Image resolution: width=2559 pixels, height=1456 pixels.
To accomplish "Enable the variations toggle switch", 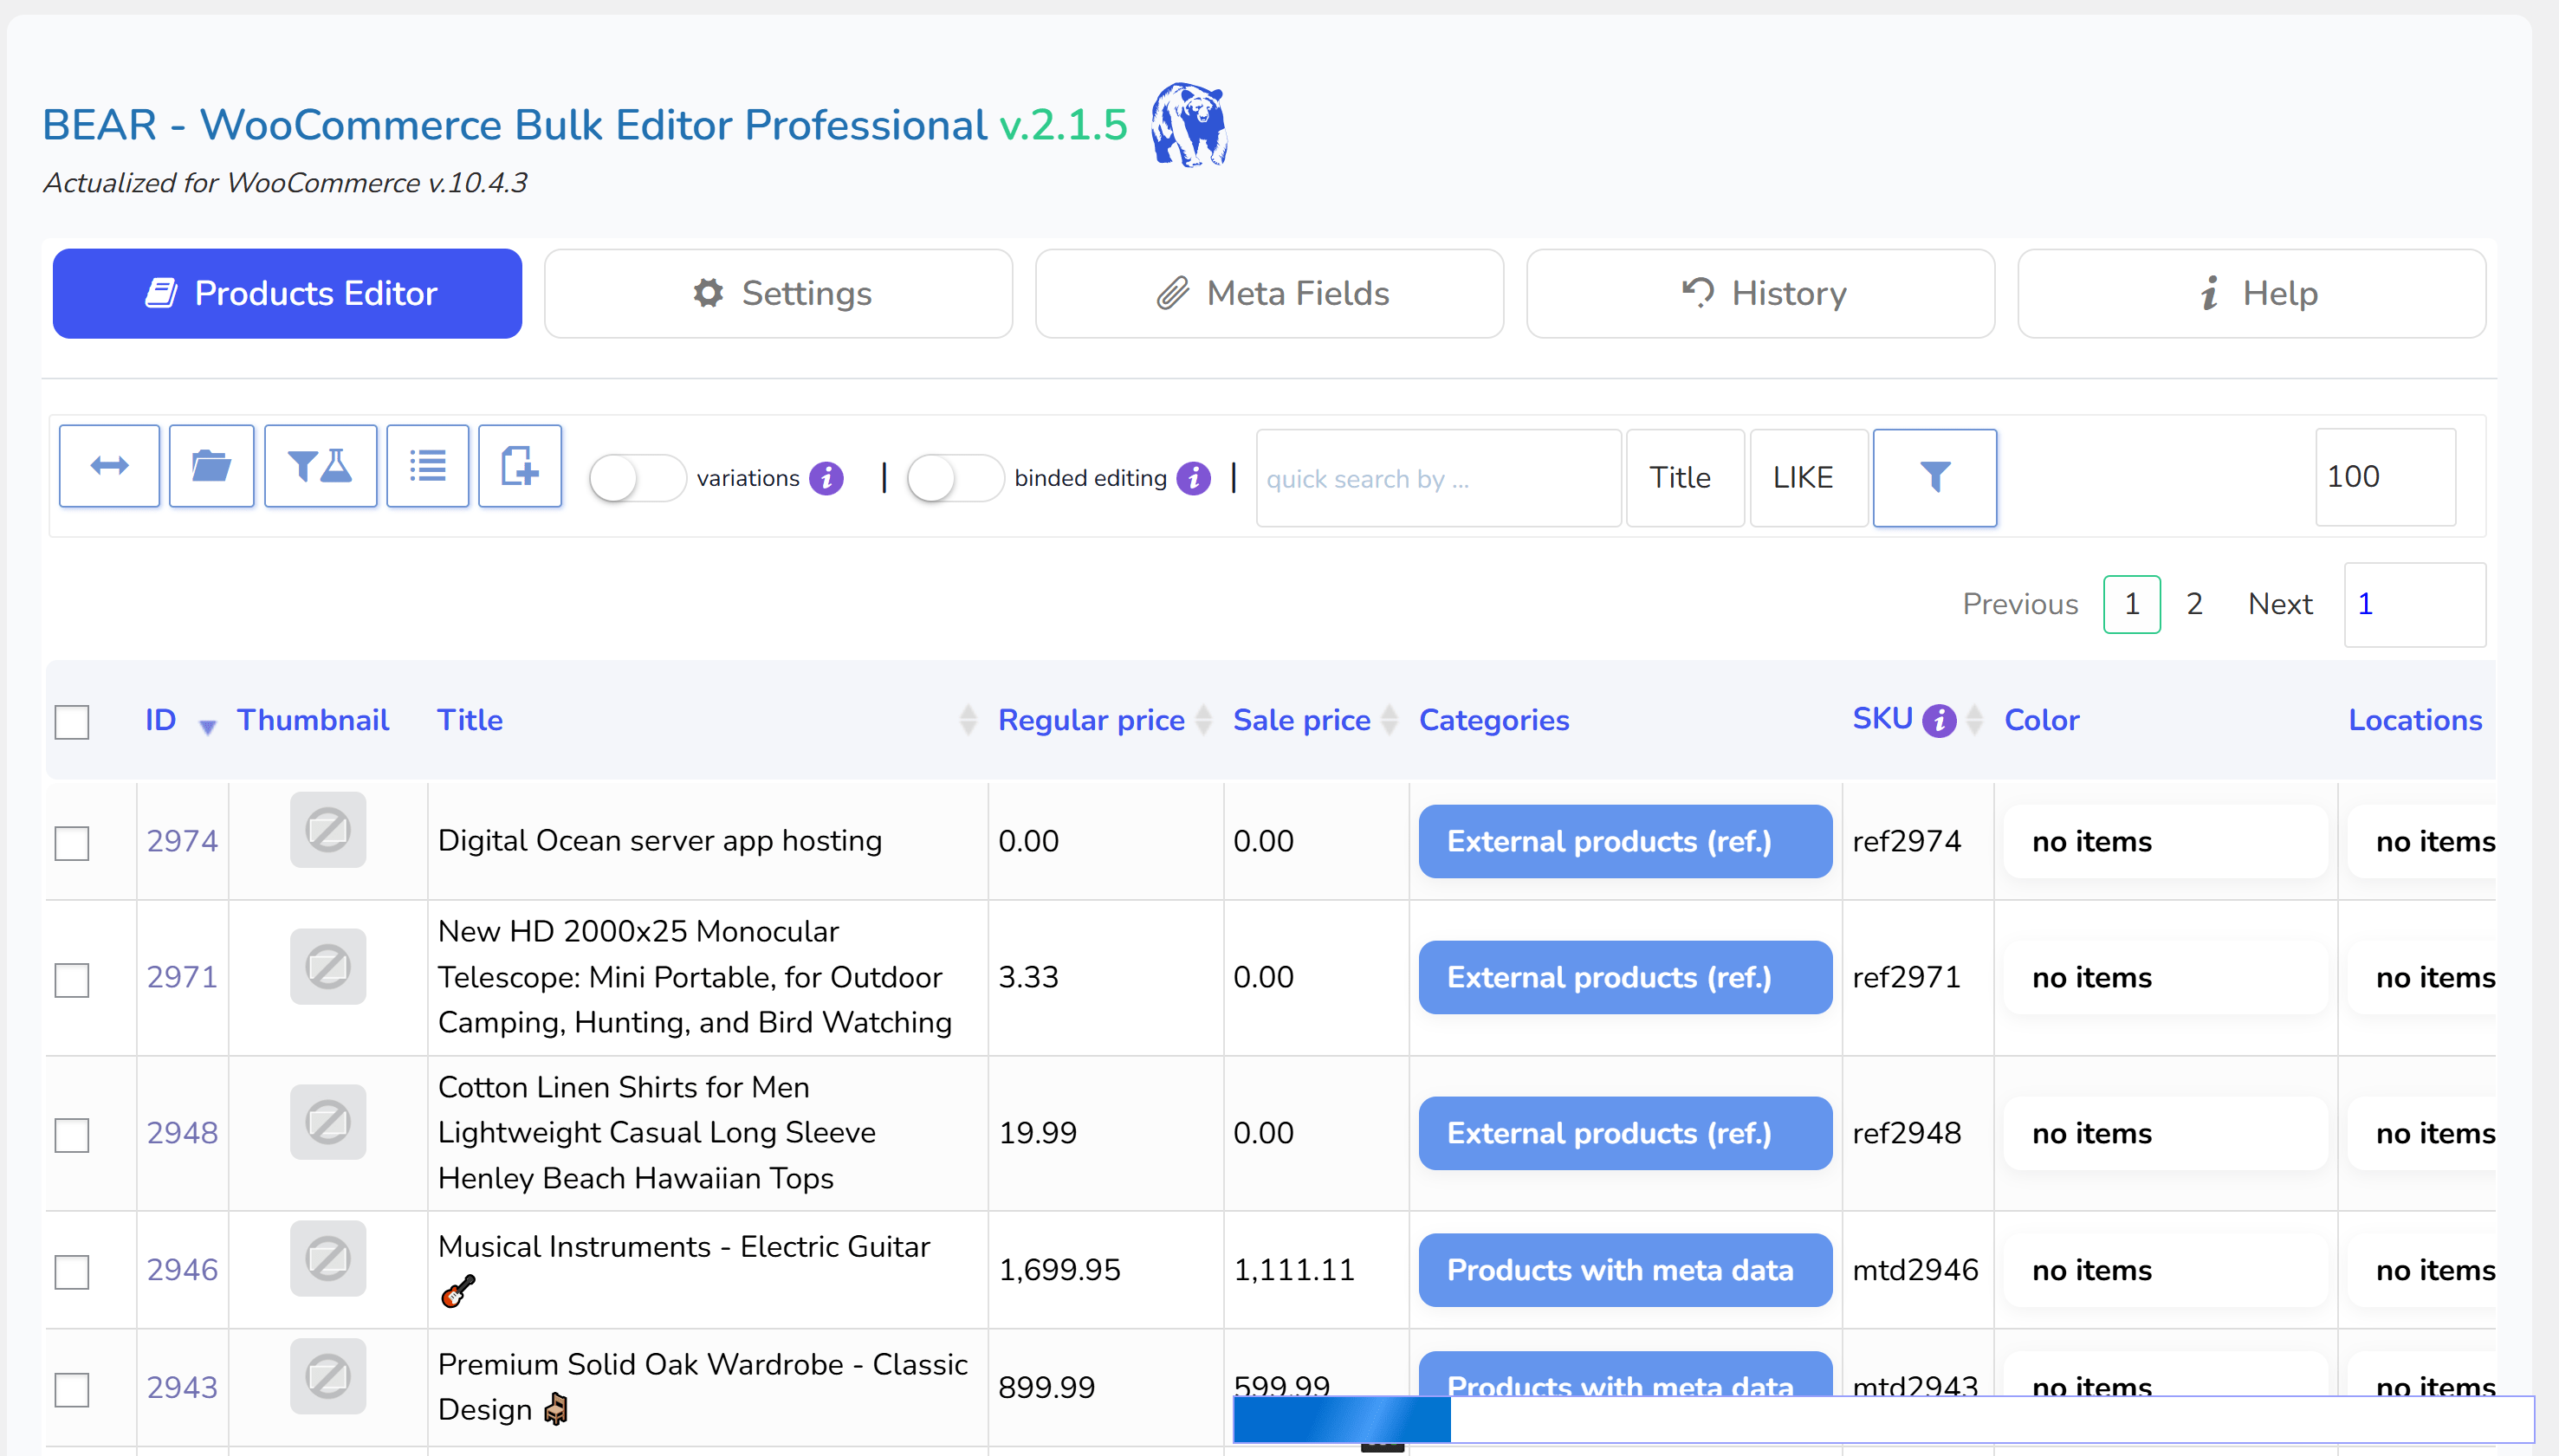I will tap(636, 479).
